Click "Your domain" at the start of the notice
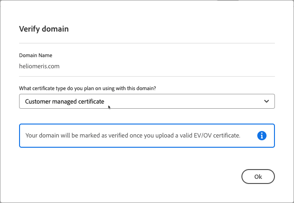This screenshot has height=203, width=294. (42, 136)
